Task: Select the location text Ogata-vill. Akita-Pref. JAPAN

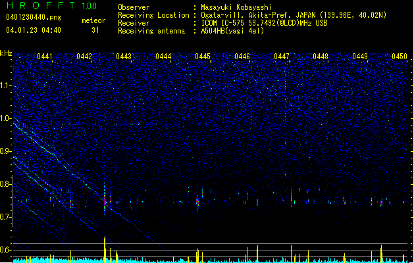Action: click(258, 15)
